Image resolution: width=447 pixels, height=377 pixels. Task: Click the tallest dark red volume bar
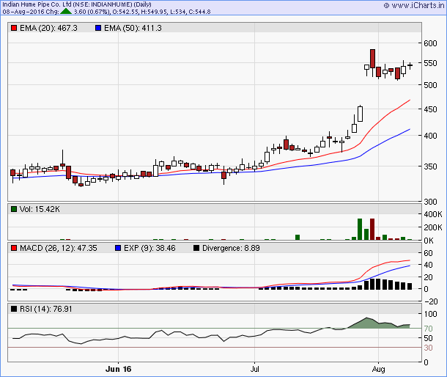click(372, 229)
